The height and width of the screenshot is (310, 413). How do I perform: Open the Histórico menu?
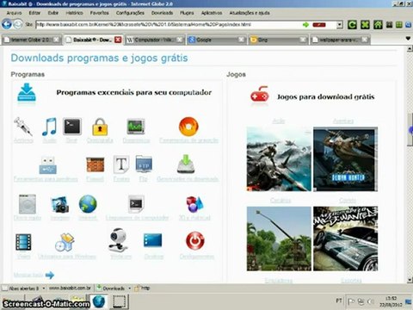[x=75, y=13]
